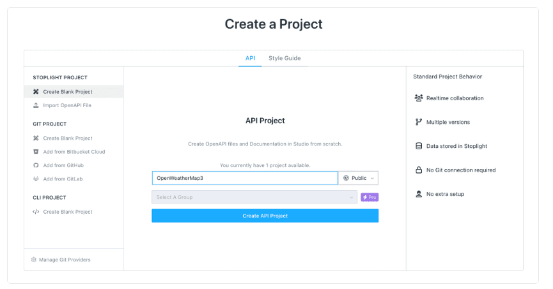This screenshot has width=553, height=289.
Task: Select Create Blank Project under Stoplight Project
Action: (68, 92)
